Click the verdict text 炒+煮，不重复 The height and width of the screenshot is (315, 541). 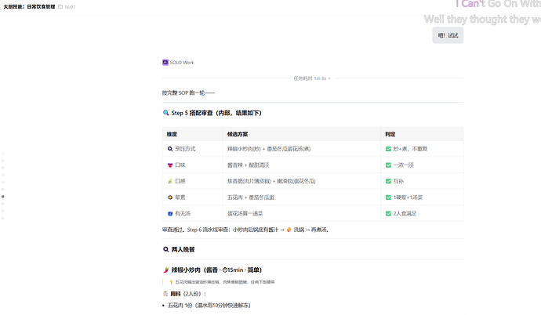410,149
